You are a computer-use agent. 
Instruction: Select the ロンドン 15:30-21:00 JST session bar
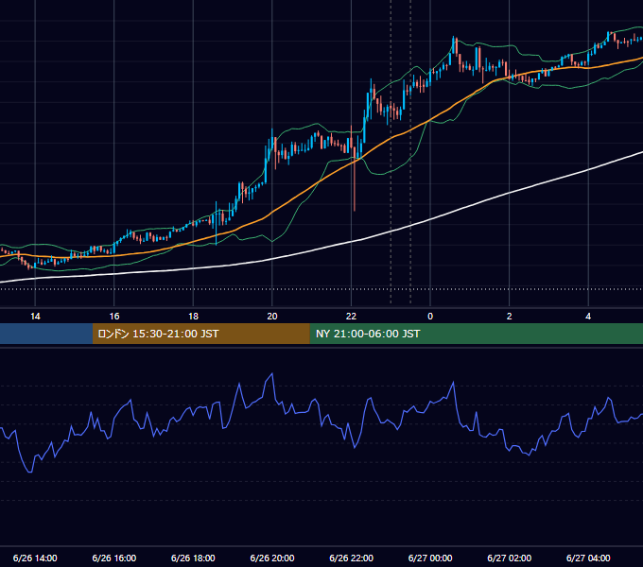click(x=200, y=334)
